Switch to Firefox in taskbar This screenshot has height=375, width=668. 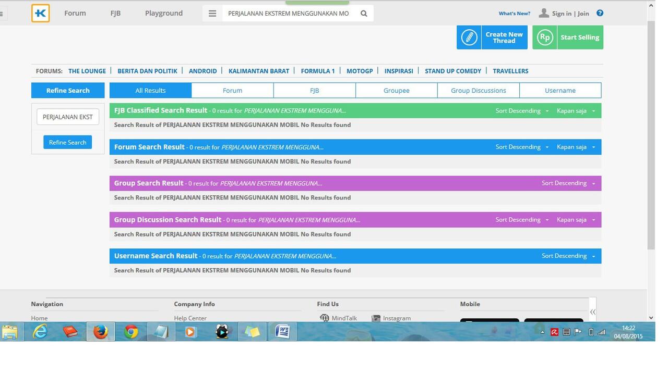coord(101,331)
